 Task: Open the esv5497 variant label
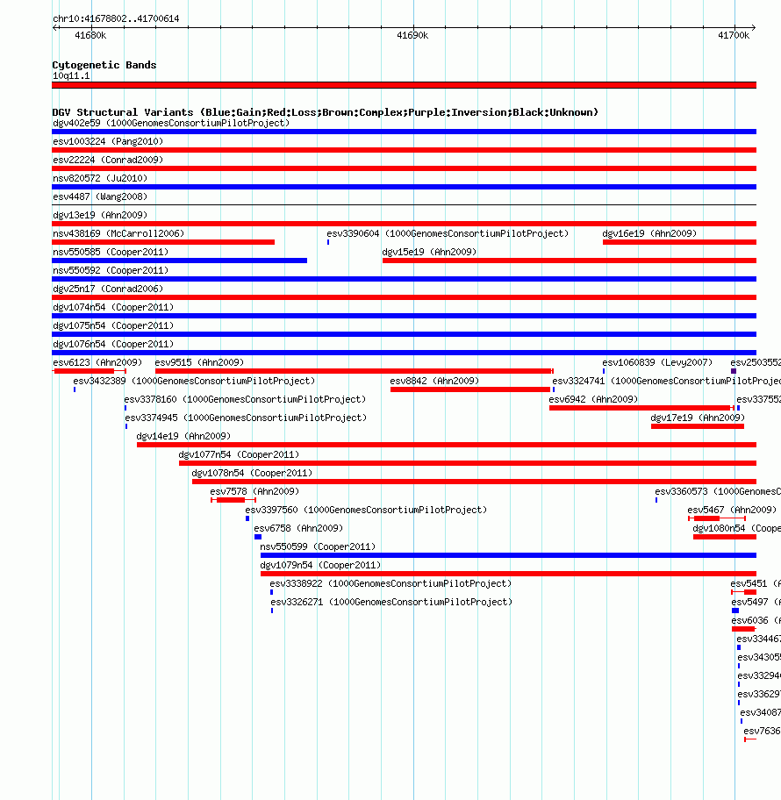pos(756,602)
